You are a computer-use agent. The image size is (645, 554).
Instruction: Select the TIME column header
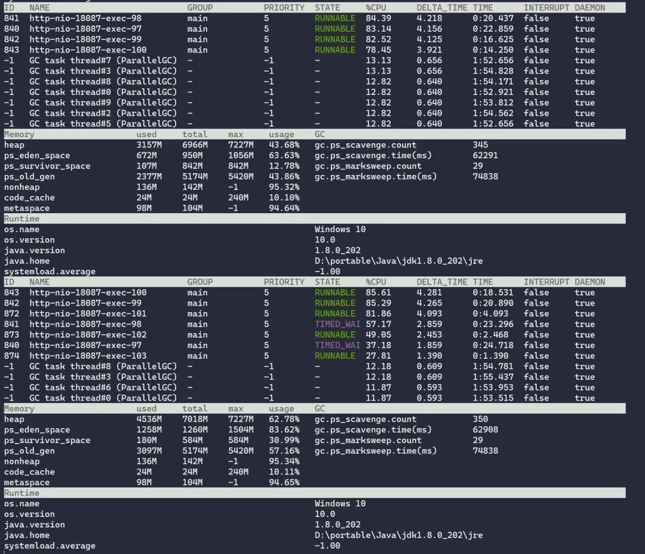pos(487,7)
